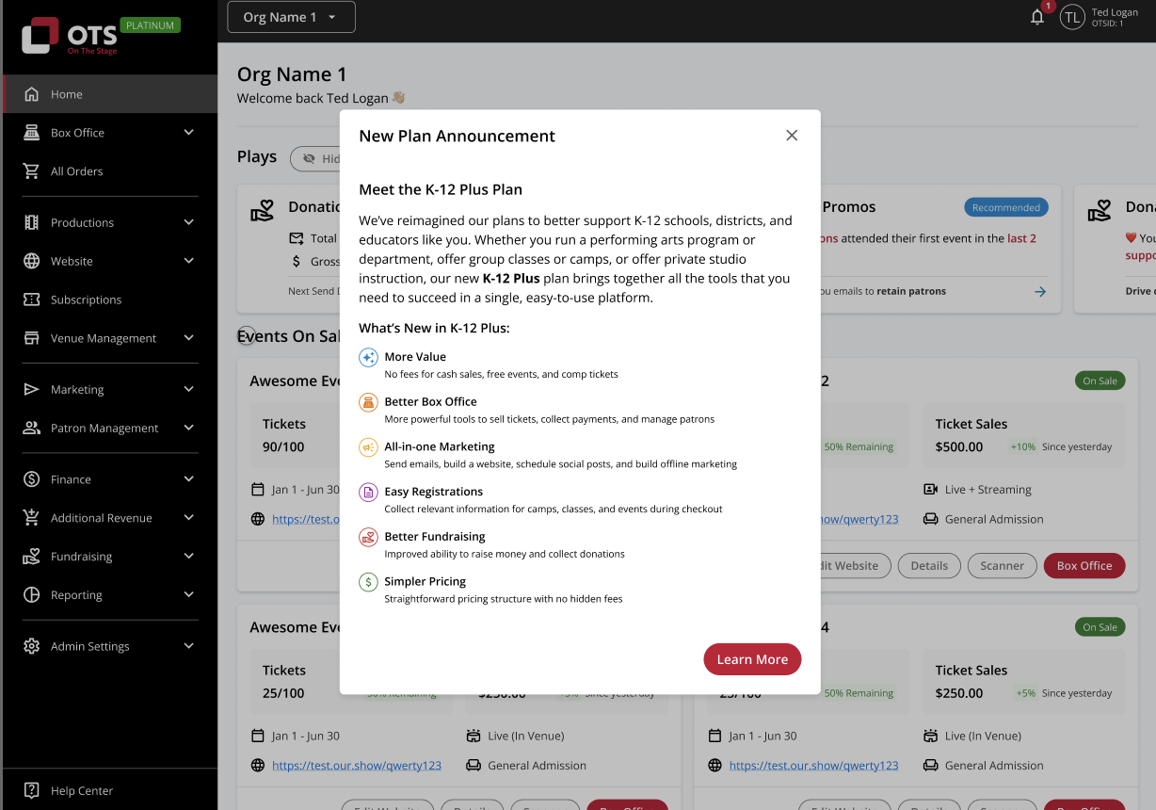Click the More Value sparkle icon
This screenshot has height=810, width=1156.
tap(368, 358)
